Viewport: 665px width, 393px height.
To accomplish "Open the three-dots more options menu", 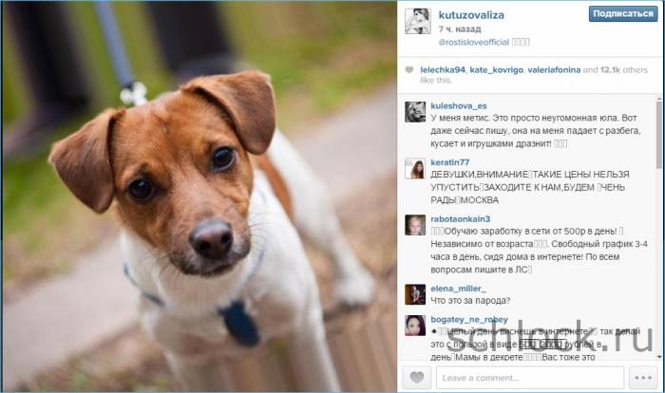I will [x=643, y=377].
